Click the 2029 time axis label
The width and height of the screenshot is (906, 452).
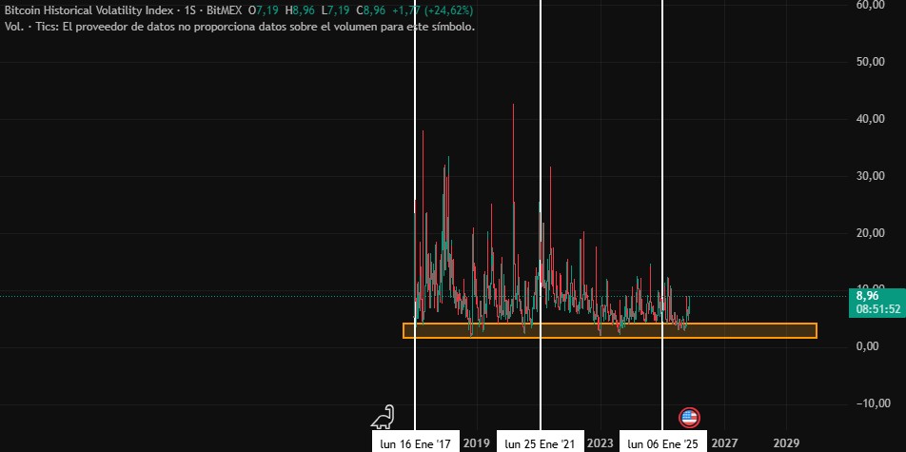[x=786, y=443]
